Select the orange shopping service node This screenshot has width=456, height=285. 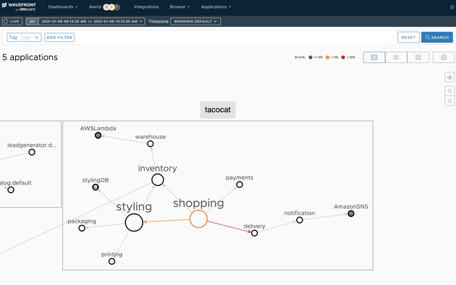point(198,219)
